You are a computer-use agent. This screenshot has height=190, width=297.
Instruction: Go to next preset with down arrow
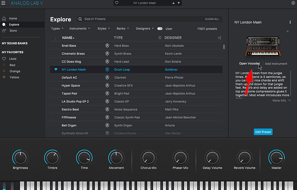[x=179, y=3]
